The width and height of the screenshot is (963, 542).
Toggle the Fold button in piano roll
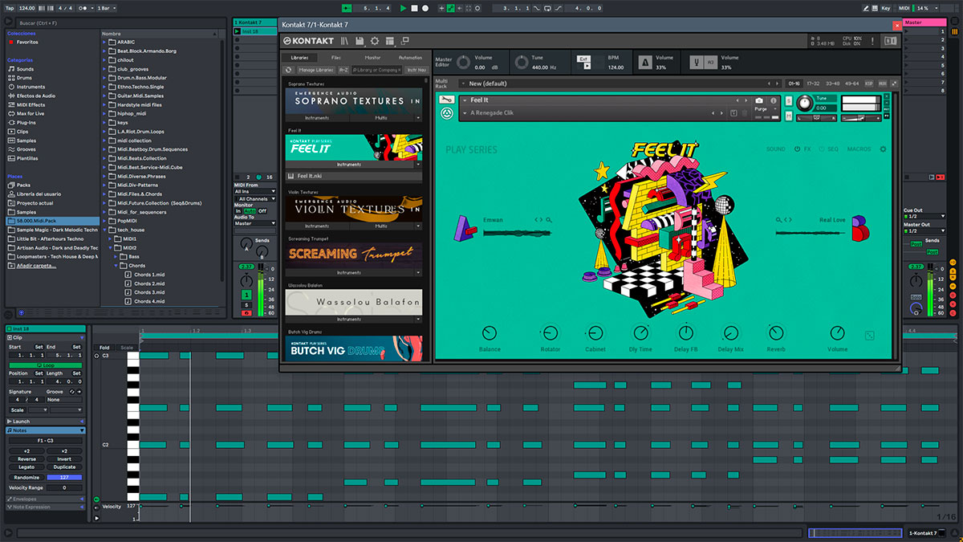(x=104, y=348)
